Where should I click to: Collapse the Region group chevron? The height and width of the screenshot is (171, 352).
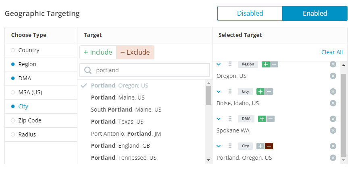219,64
